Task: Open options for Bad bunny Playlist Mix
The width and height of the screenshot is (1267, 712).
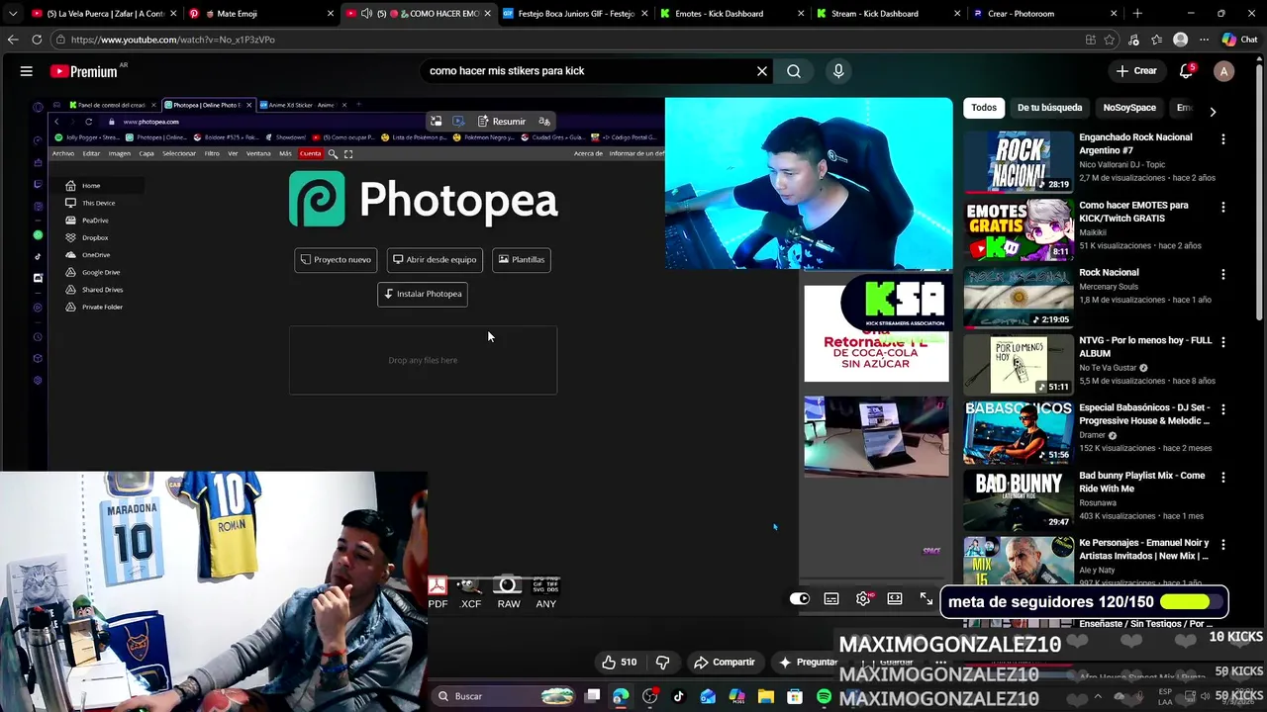Action: [1223, 478]
